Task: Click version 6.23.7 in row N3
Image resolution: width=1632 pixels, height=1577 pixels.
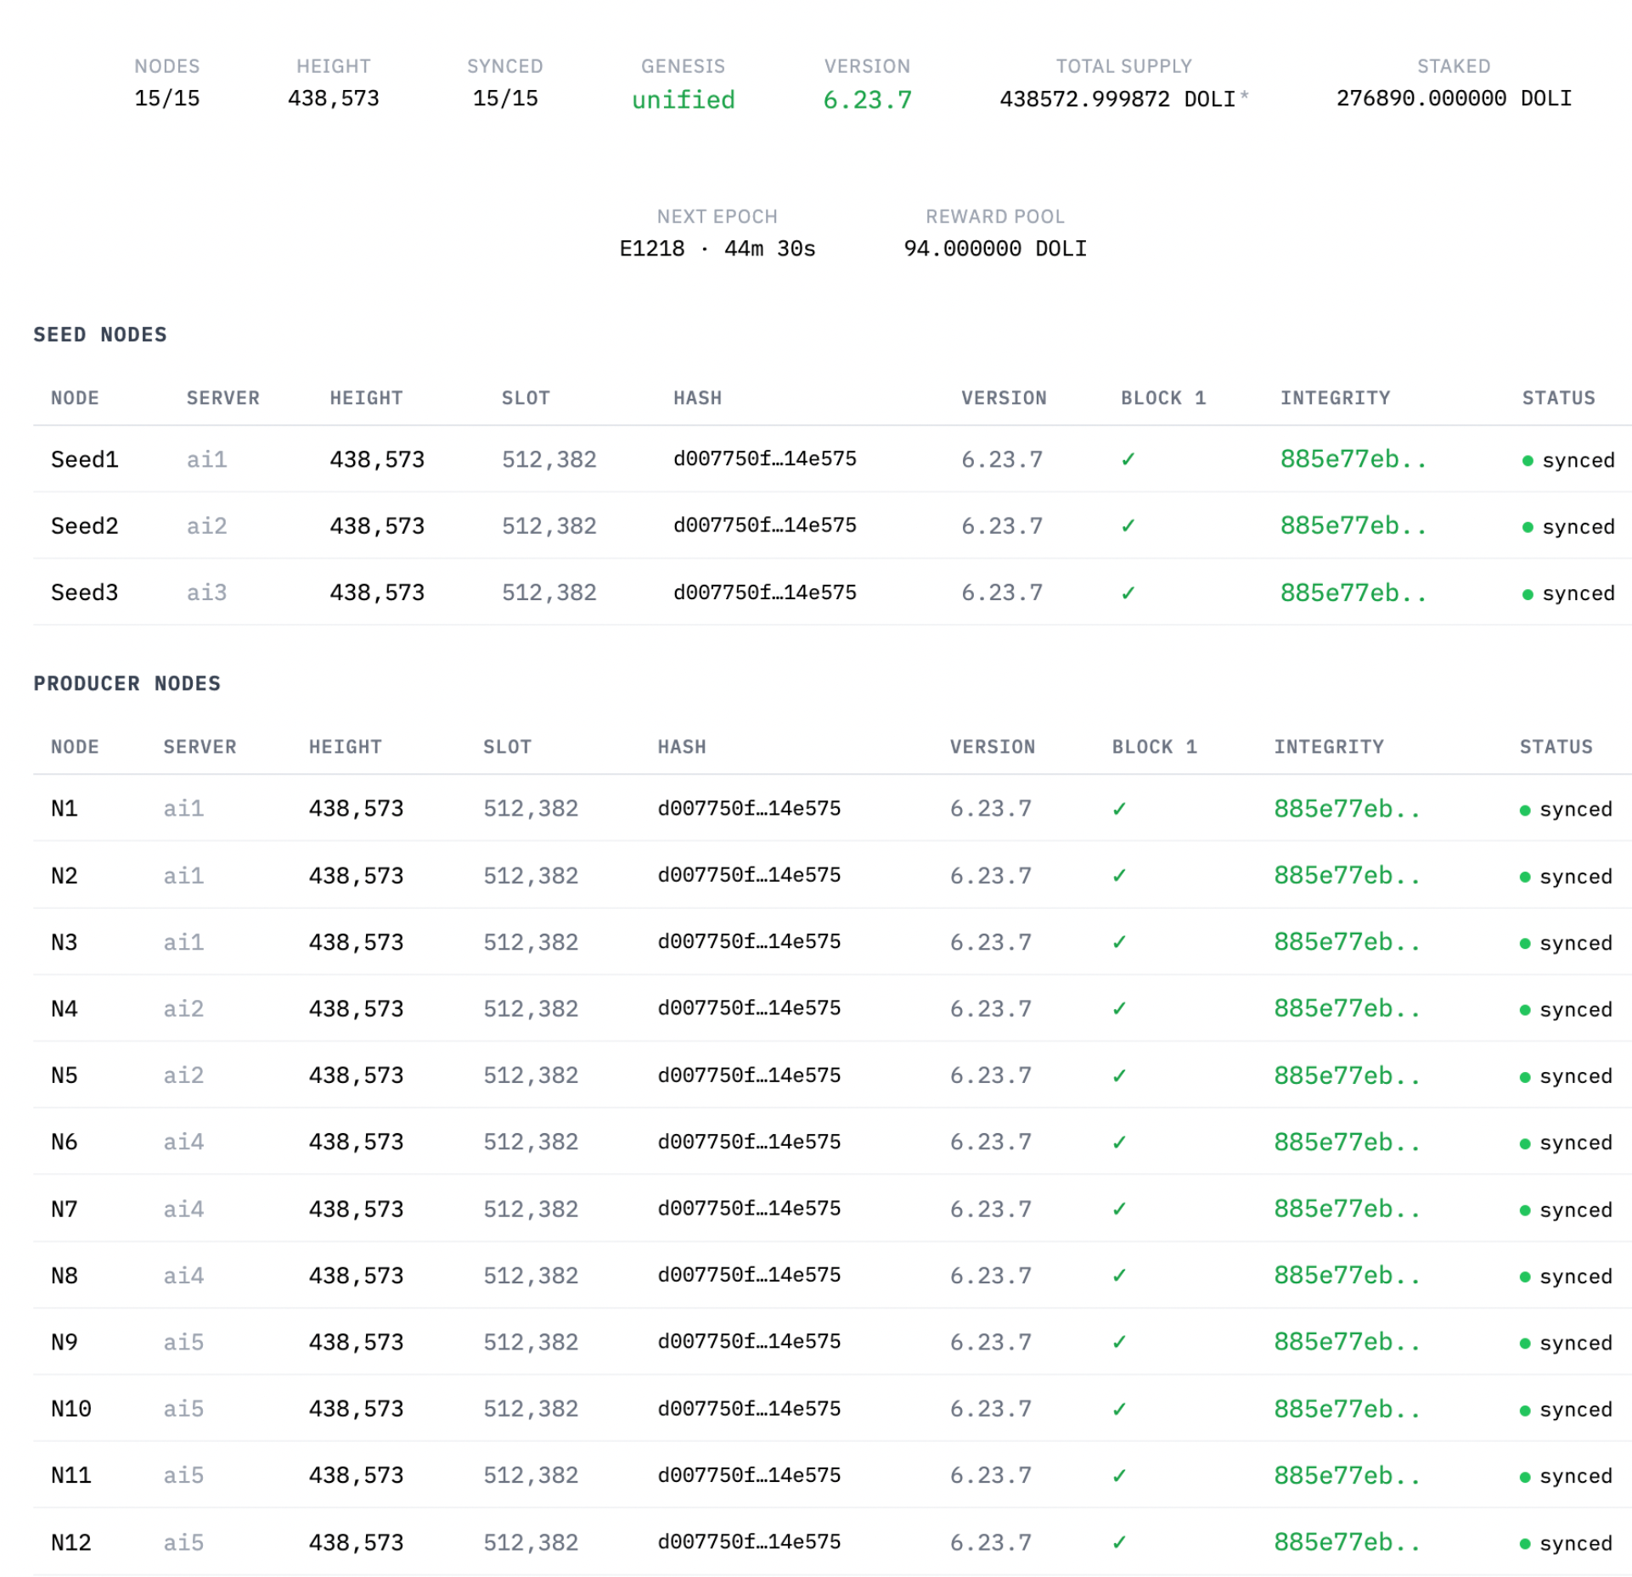Action: pyautogui.click(x=991, y=942)
